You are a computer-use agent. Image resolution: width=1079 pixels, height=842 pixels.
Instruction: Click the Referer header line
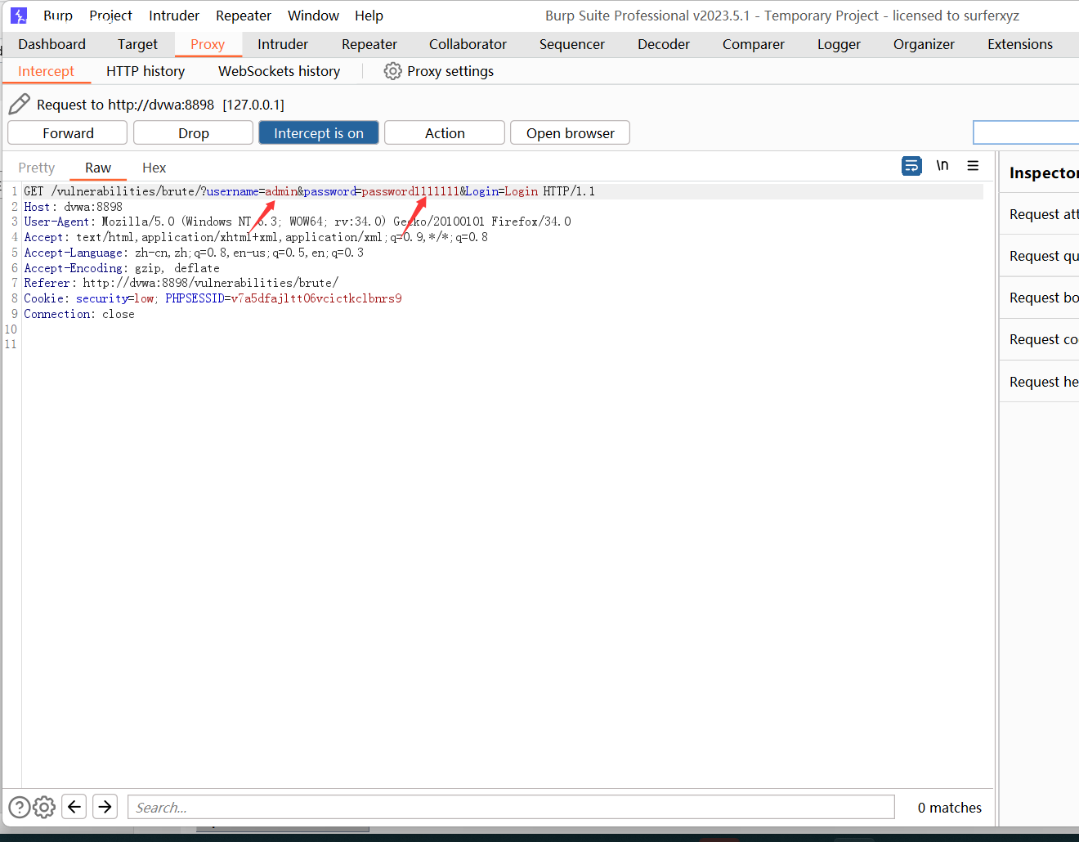pyautogui.click(x=181, y=283)
